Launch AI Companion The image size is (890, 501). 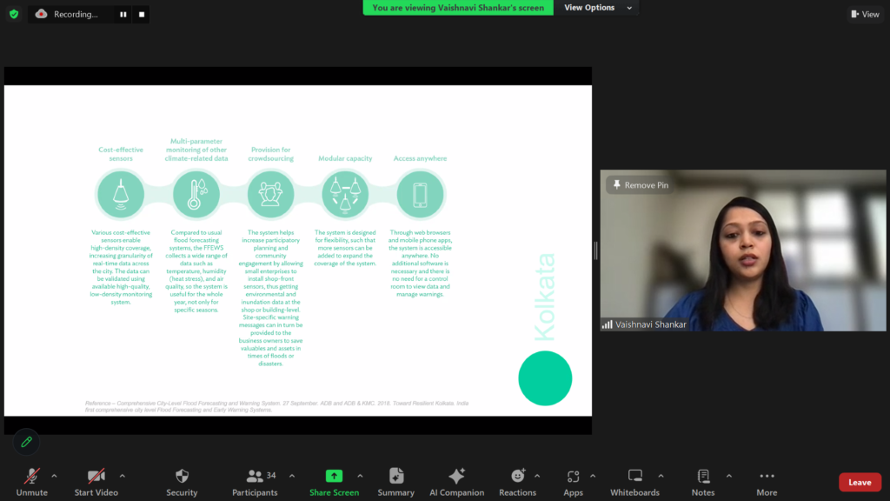coord(456,477)
